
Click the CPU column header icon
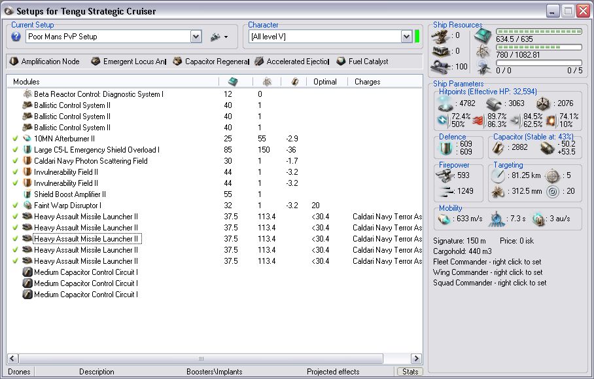[x=233, y=81]
